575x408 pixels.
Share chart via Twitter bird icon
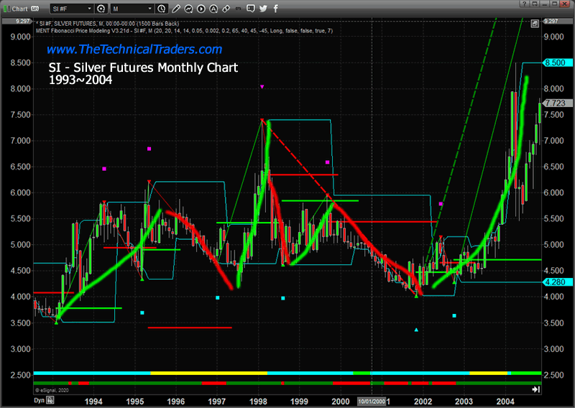264,9
